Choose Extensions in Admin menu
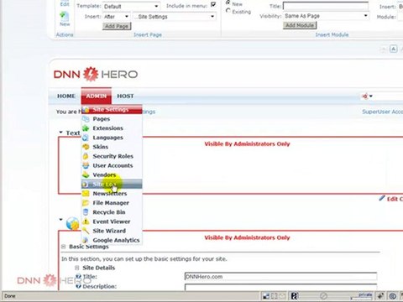This screenshot has width=403, height=302. point(112,128)
